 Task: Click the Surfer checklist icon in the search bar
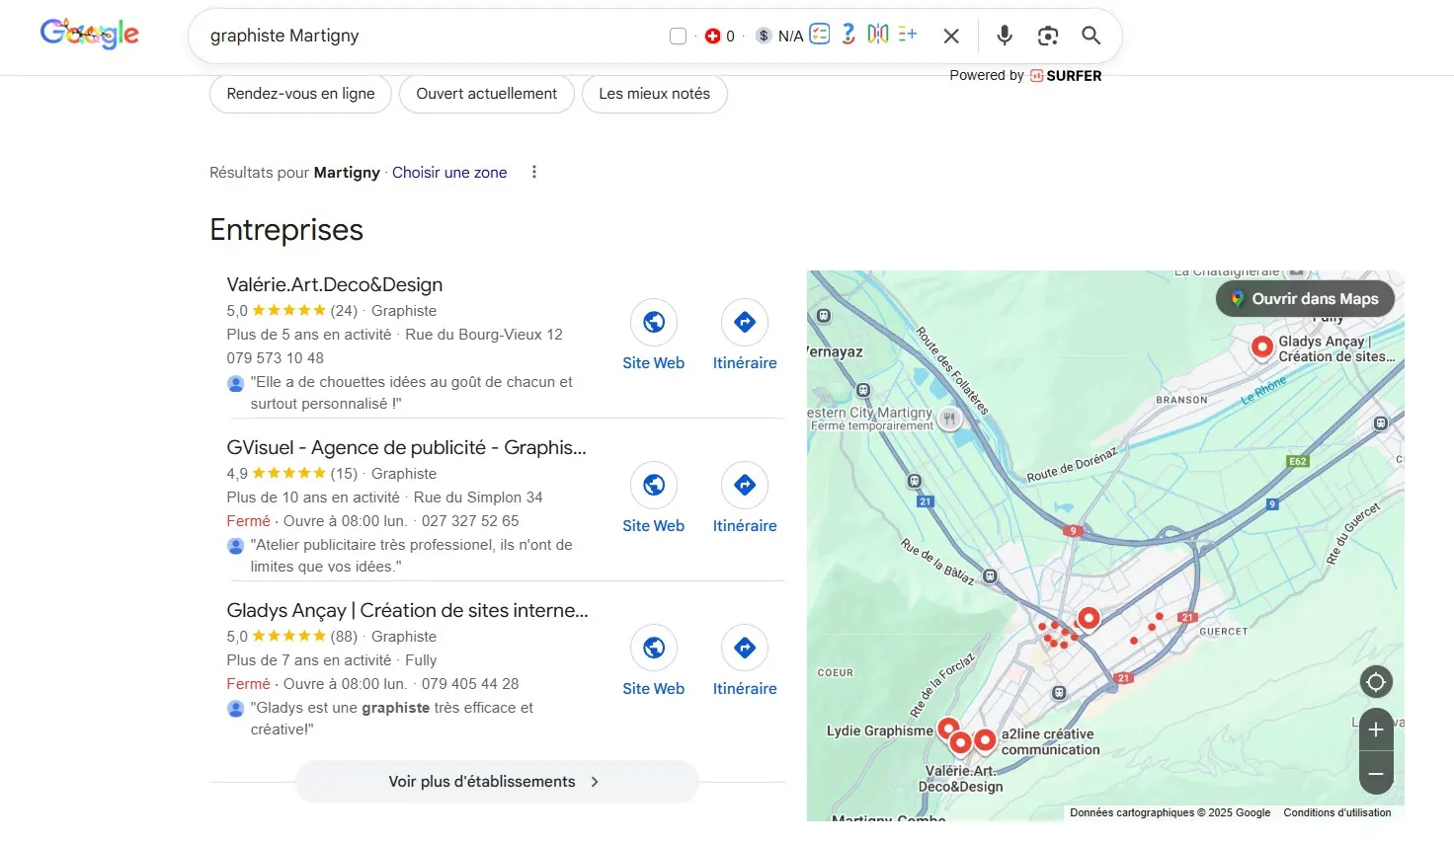tap(820, 35)
